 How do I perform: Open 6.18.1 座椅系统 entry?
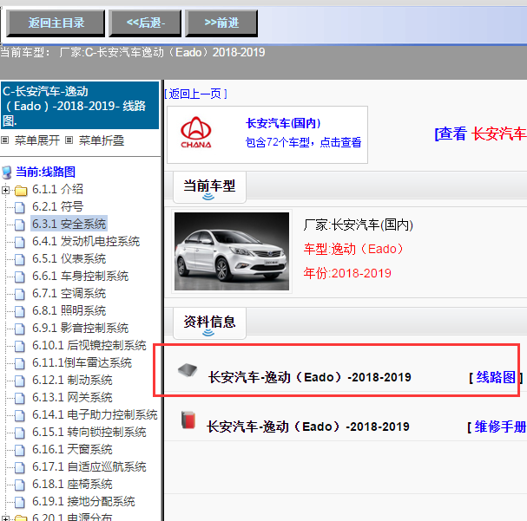tap(72, 484)
